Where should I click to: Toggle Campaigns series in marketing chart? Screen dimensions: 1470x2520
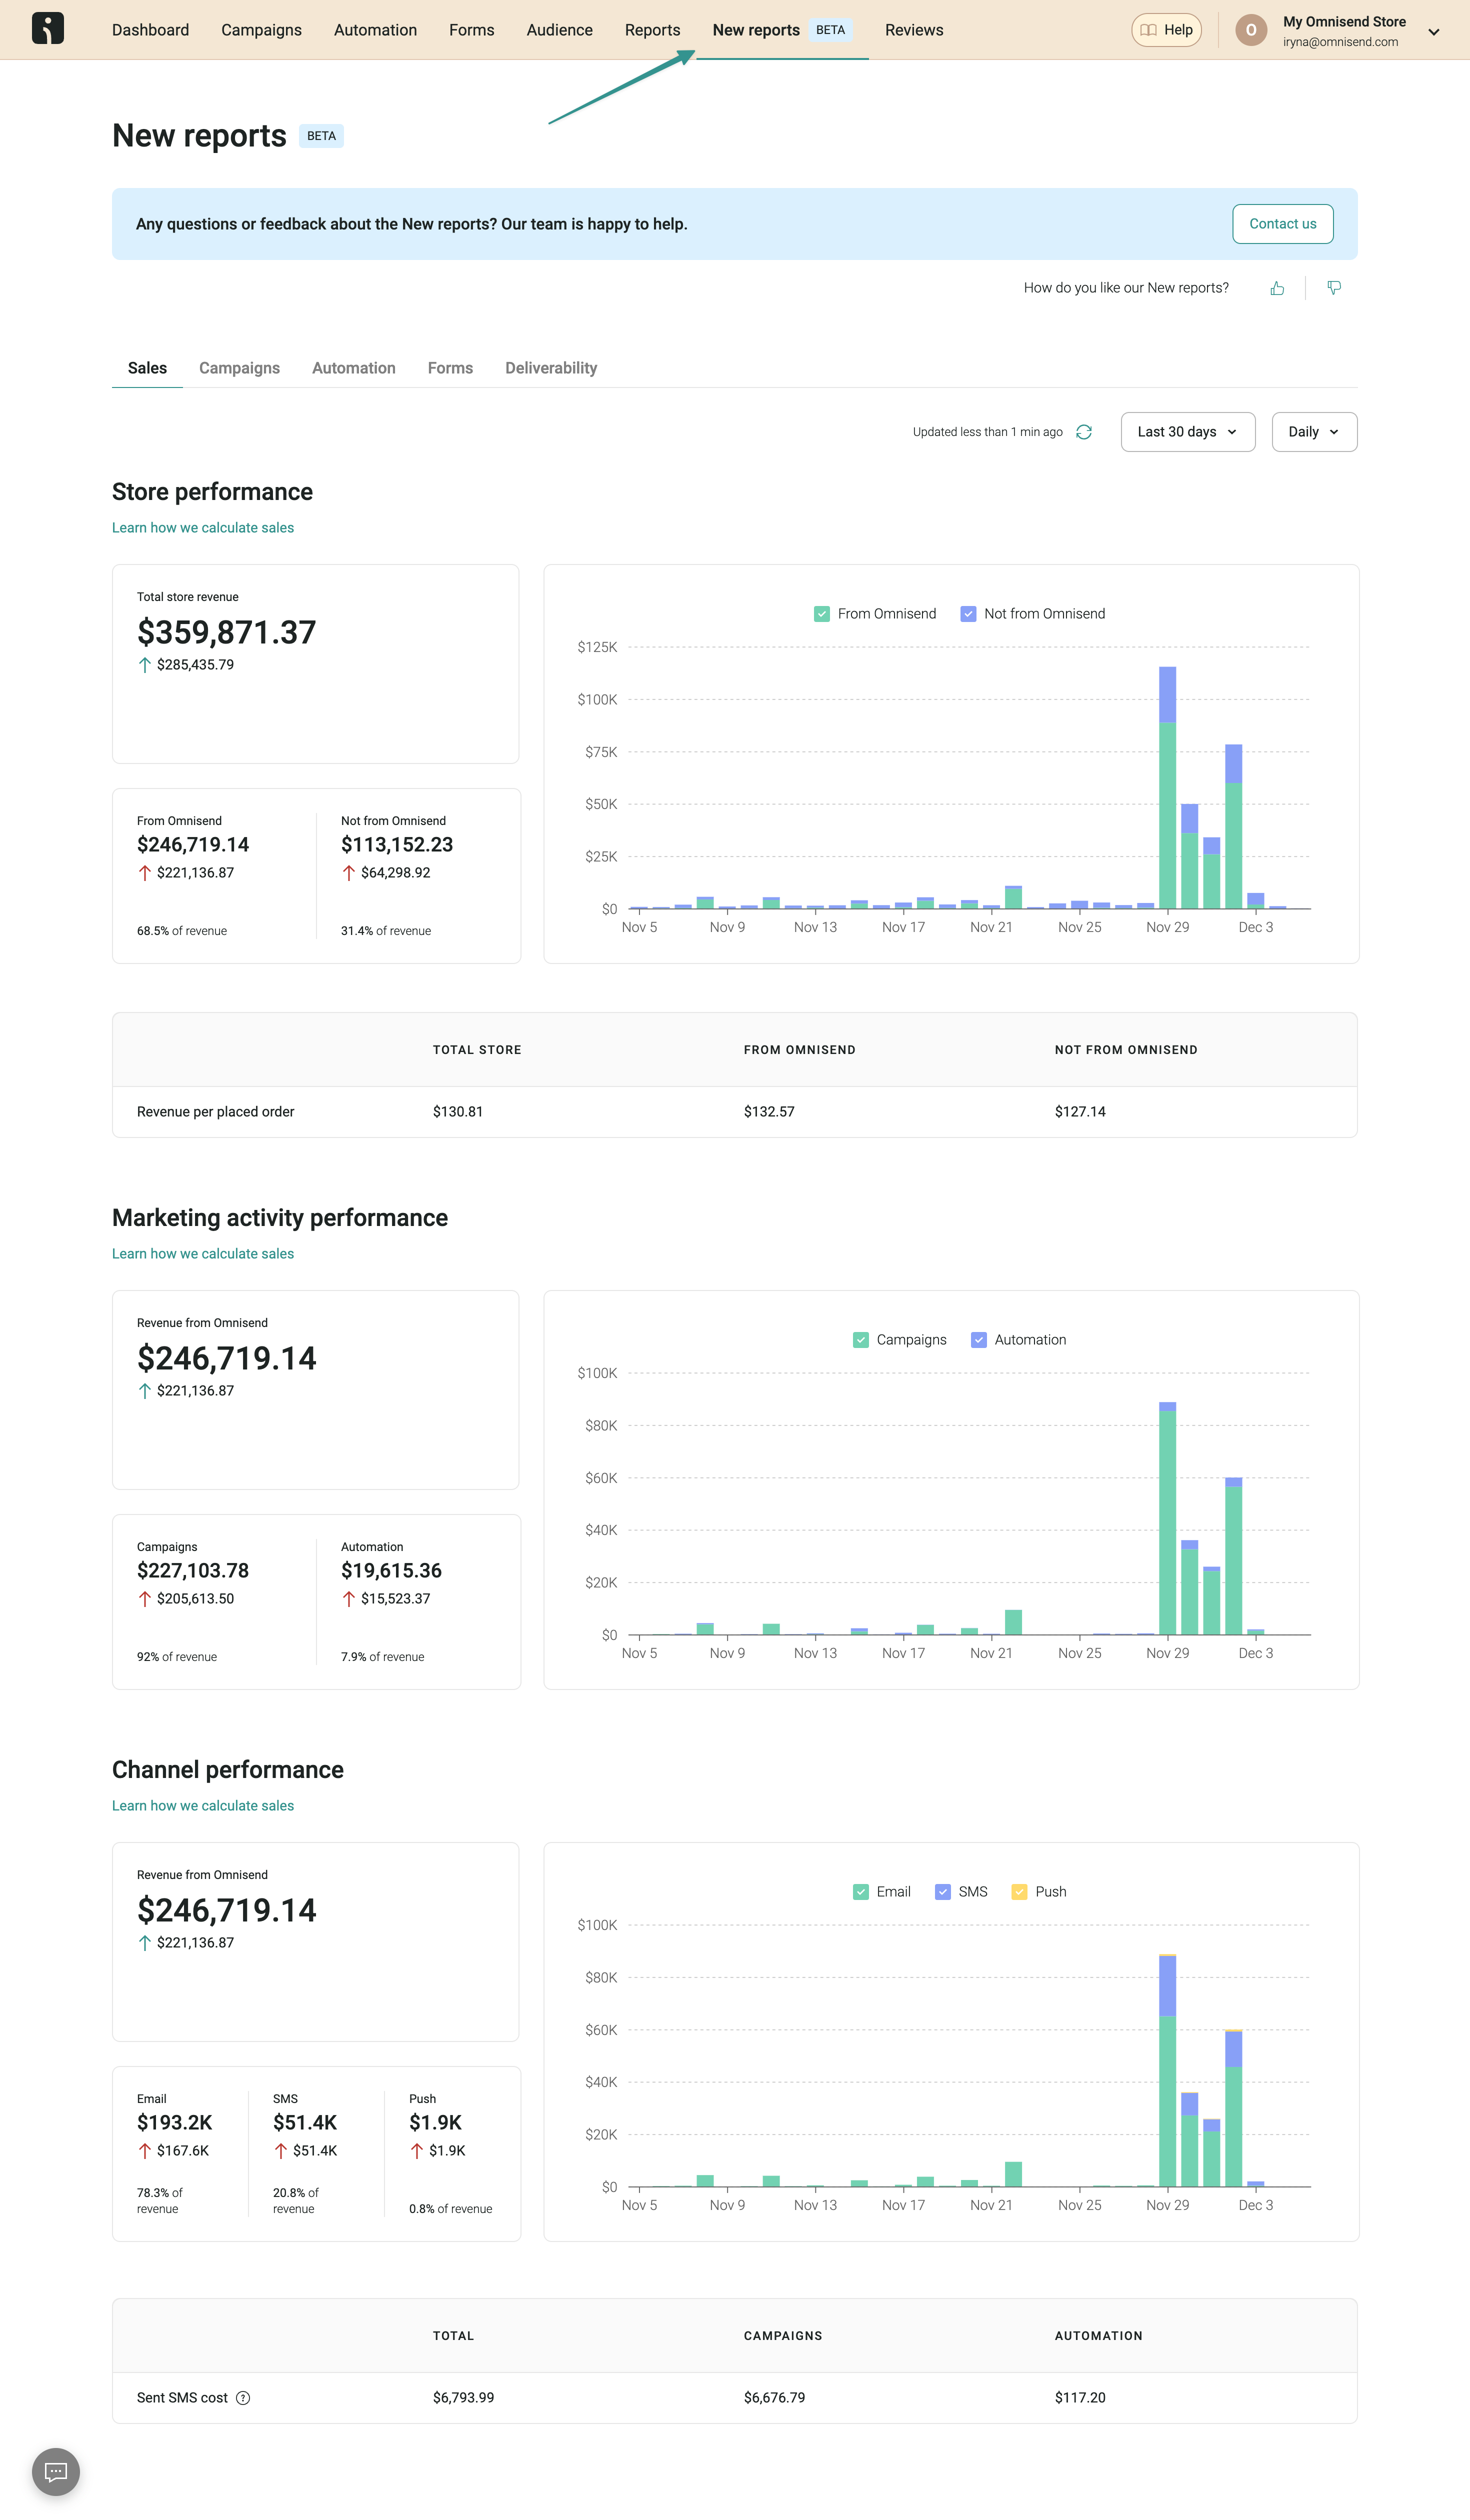(861, 1340)
